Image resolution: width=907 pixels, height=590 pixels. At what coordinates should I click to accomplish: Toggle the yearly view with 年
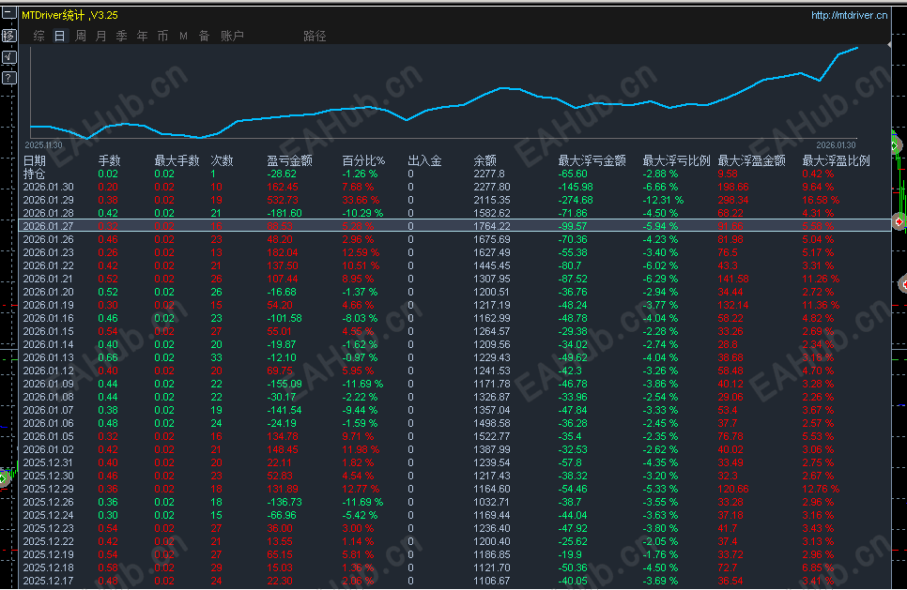(142, 36)
